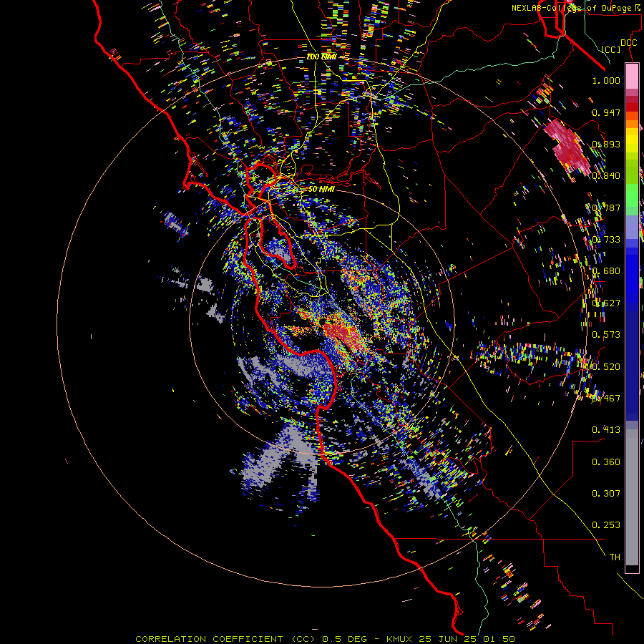The height and width of the screenshot is (644, 644).
Task: Click the pink top segment of the color bar
Action: (x=632, y=77)
